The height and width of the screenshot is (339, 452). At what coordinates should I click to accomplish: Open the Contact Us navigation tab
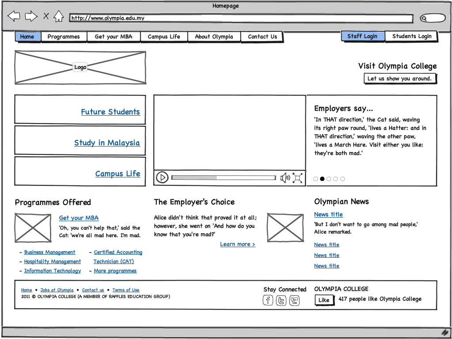click(262, 37)
